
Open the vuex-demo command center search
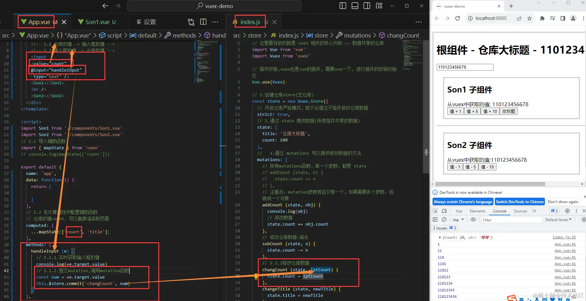click(x=214, y=6)
